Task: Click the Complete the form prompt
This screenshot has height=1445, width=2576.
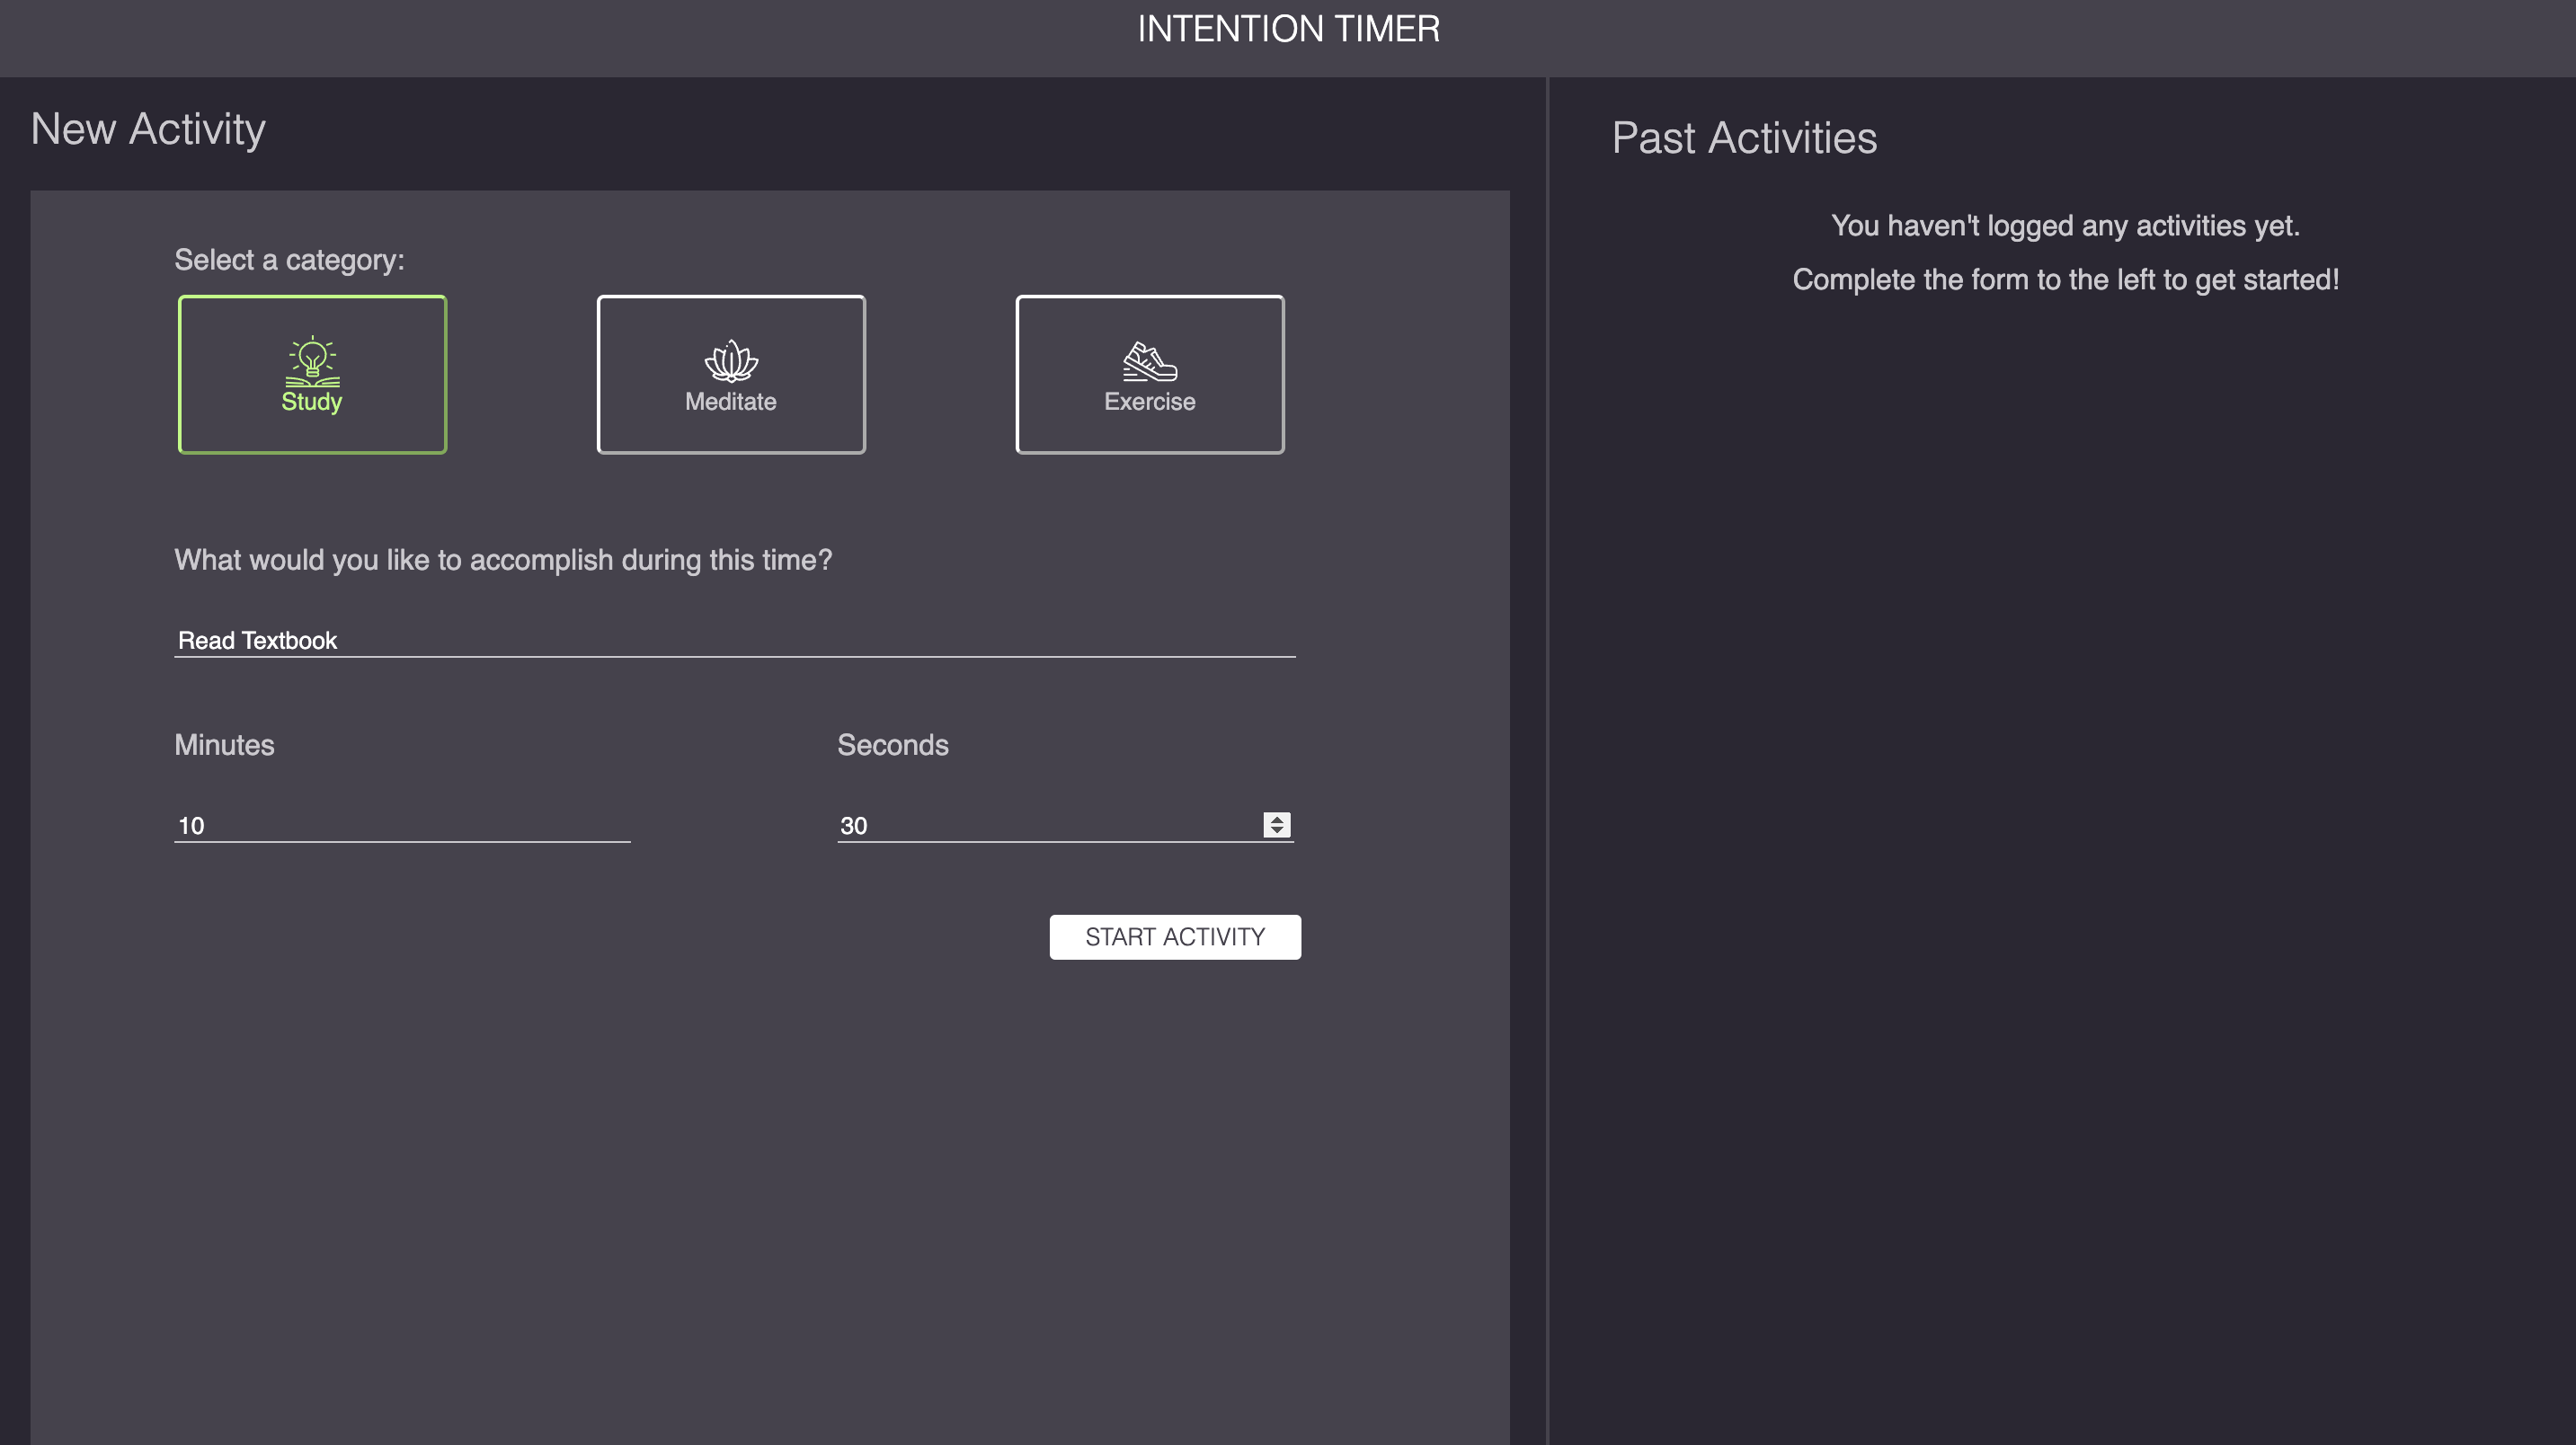Action: (x=2066, y=280)
